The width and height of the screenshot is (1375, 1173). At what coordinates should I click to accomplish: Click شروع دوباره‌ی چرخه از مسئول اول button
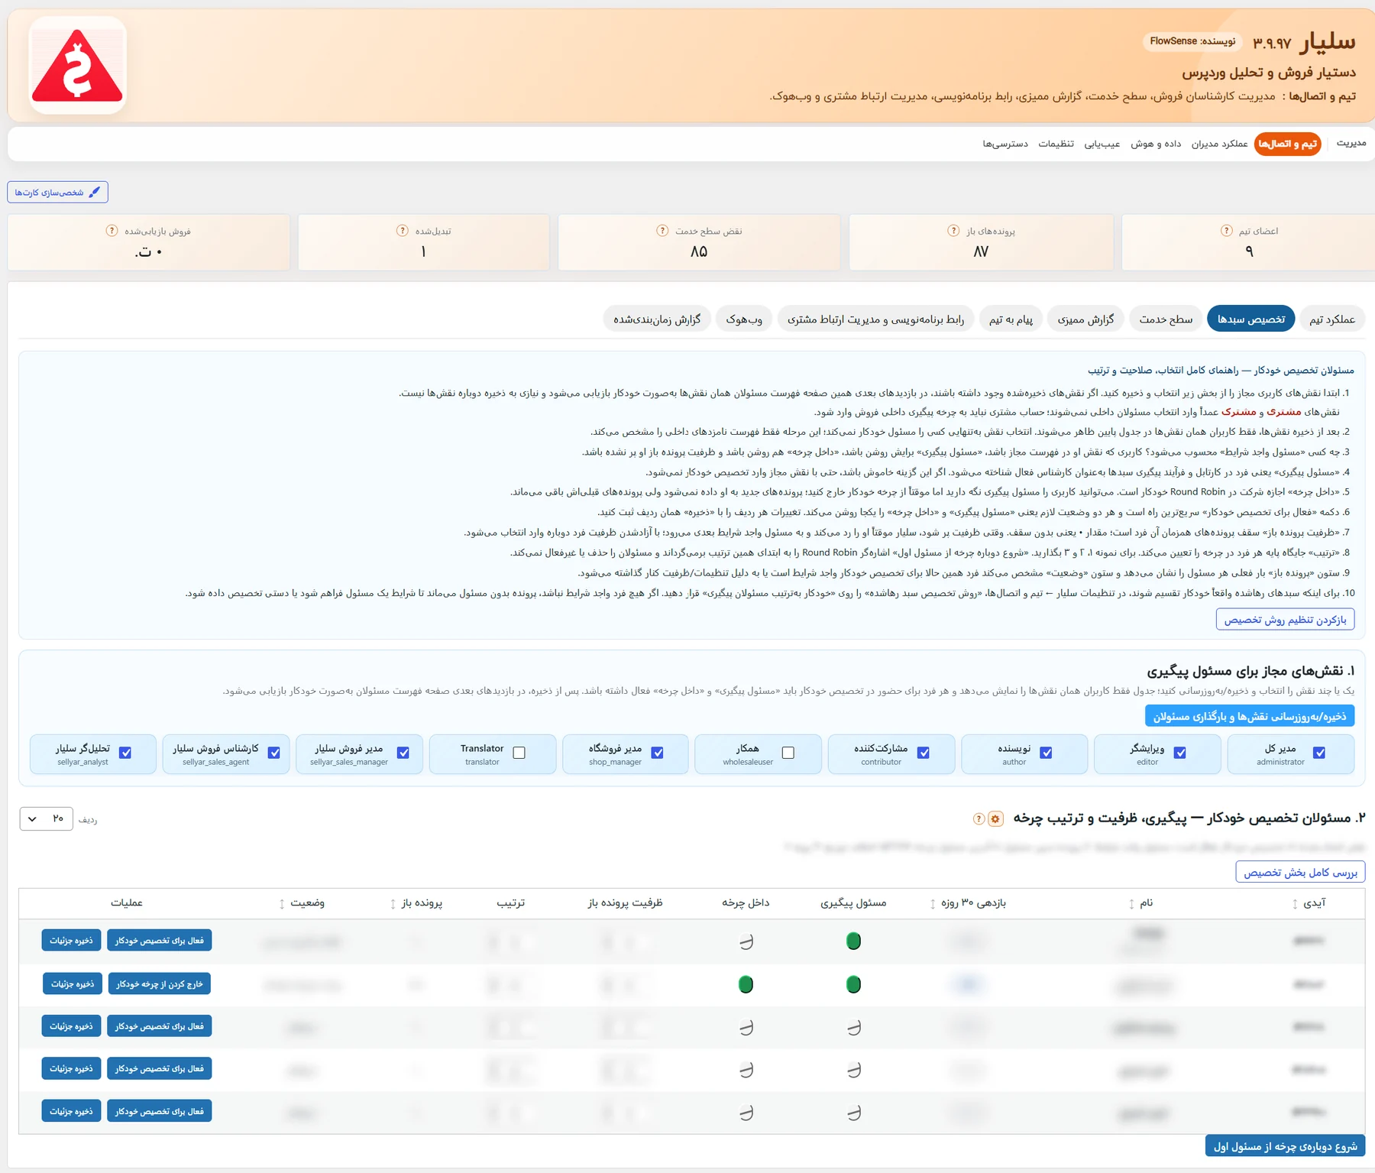coord(1285,1146)
